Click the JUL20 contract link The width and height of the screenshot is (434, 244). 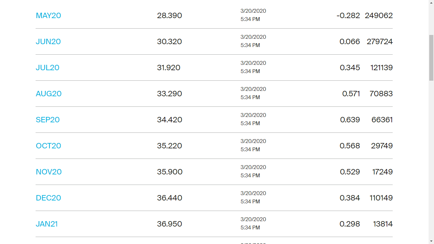click(x=48, y=68)
